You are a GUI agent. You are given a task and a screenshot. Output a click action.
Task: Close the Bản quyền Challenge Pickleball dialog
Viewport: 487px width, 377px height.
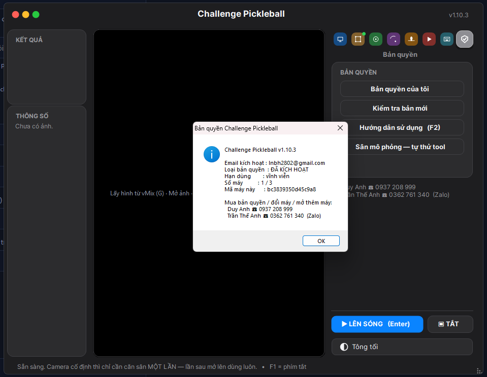[x=340, y=128]
